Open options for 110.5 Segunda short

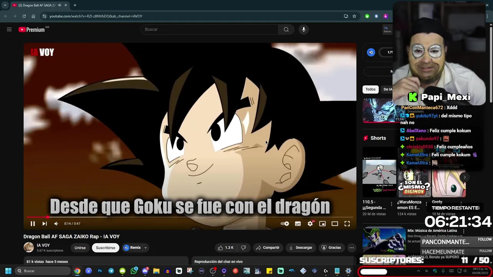pos(392,204)
